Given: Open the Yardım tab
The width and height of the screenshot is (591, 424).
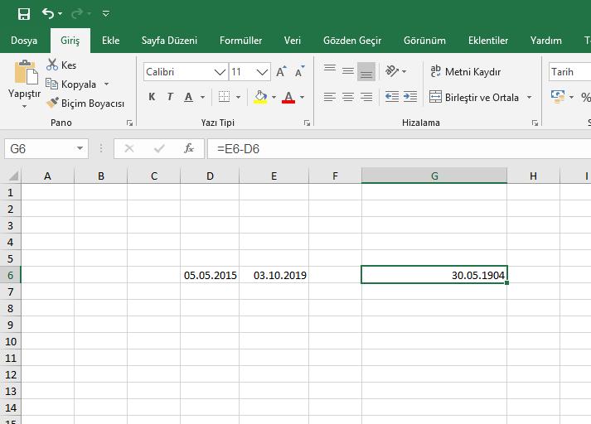Looking at the screenshot, I should point(545,41).
